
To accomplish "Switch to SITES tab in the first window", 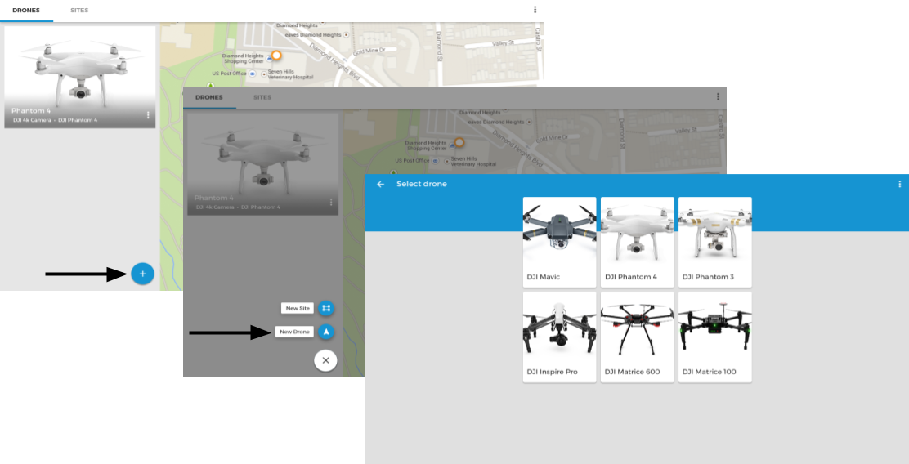I will [79, 11].
